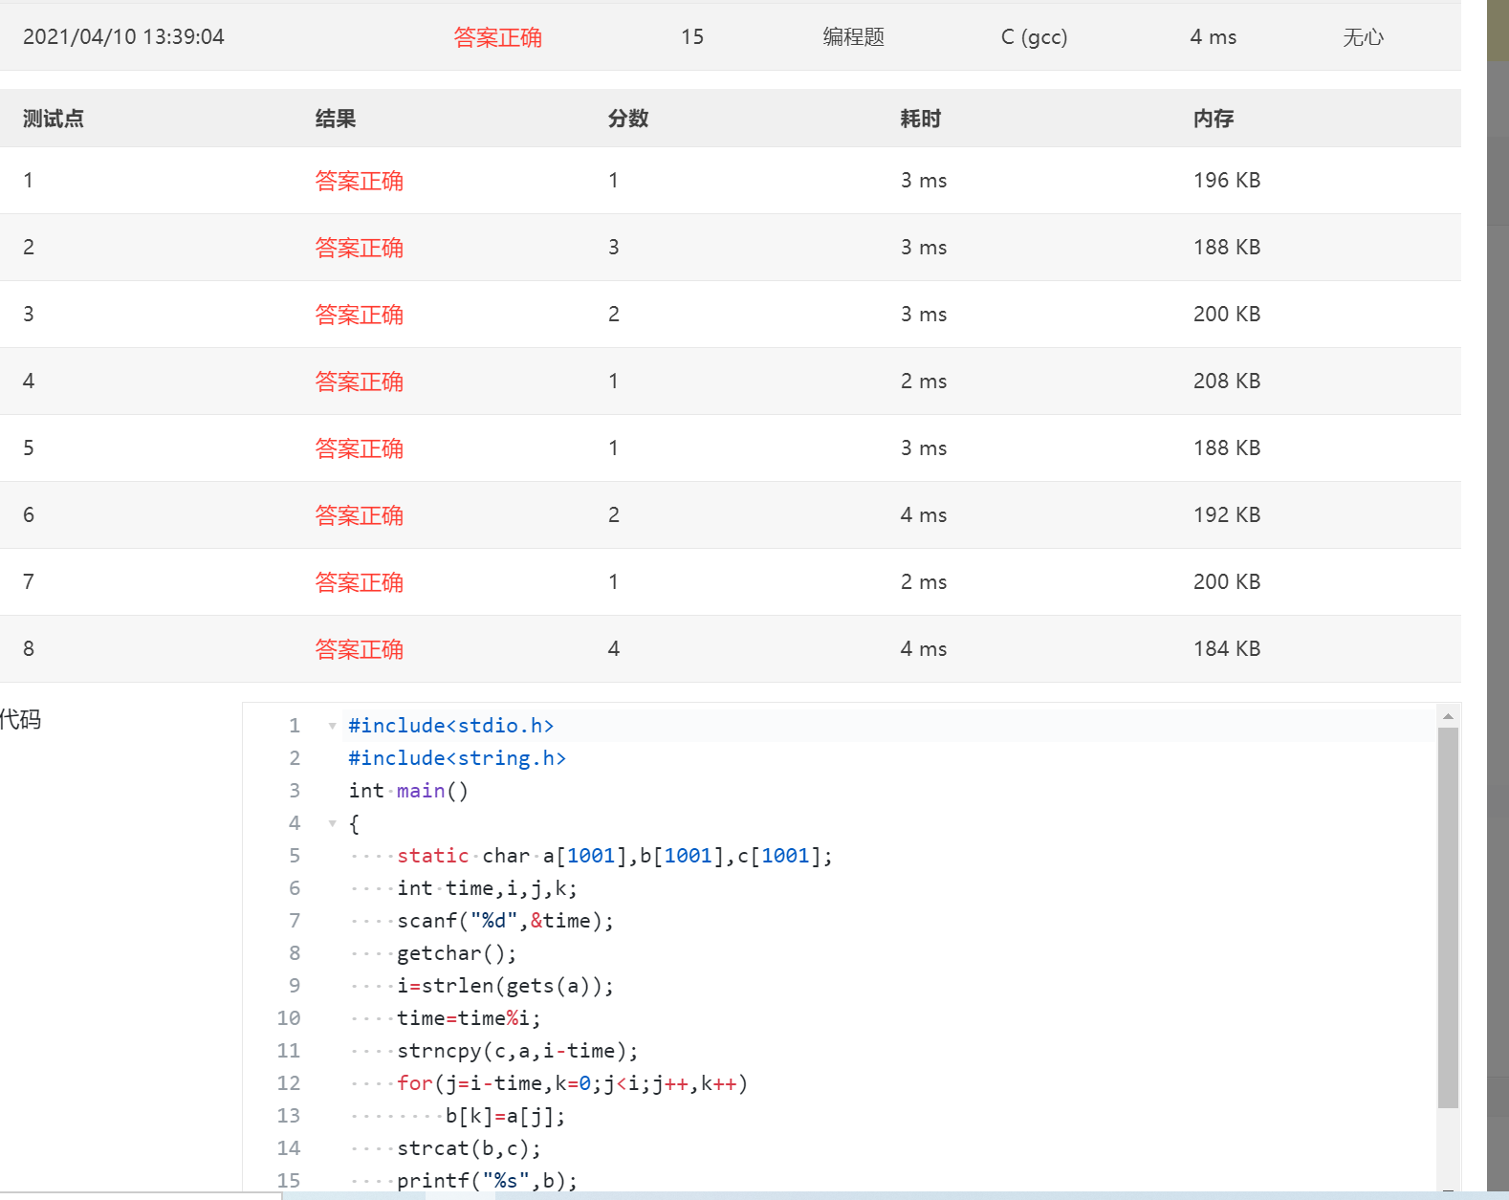
Task: Place cursor on #include<string.h> line
Action: [457, 758]
